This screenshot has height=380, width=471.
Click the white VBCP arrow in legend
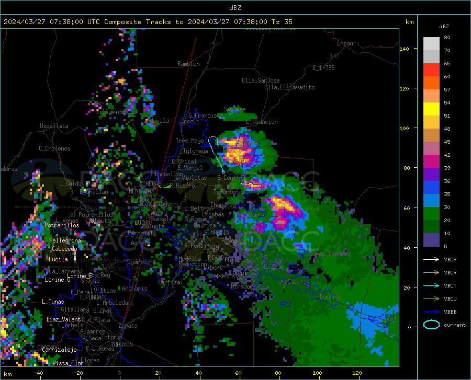[x=431, y=259]
